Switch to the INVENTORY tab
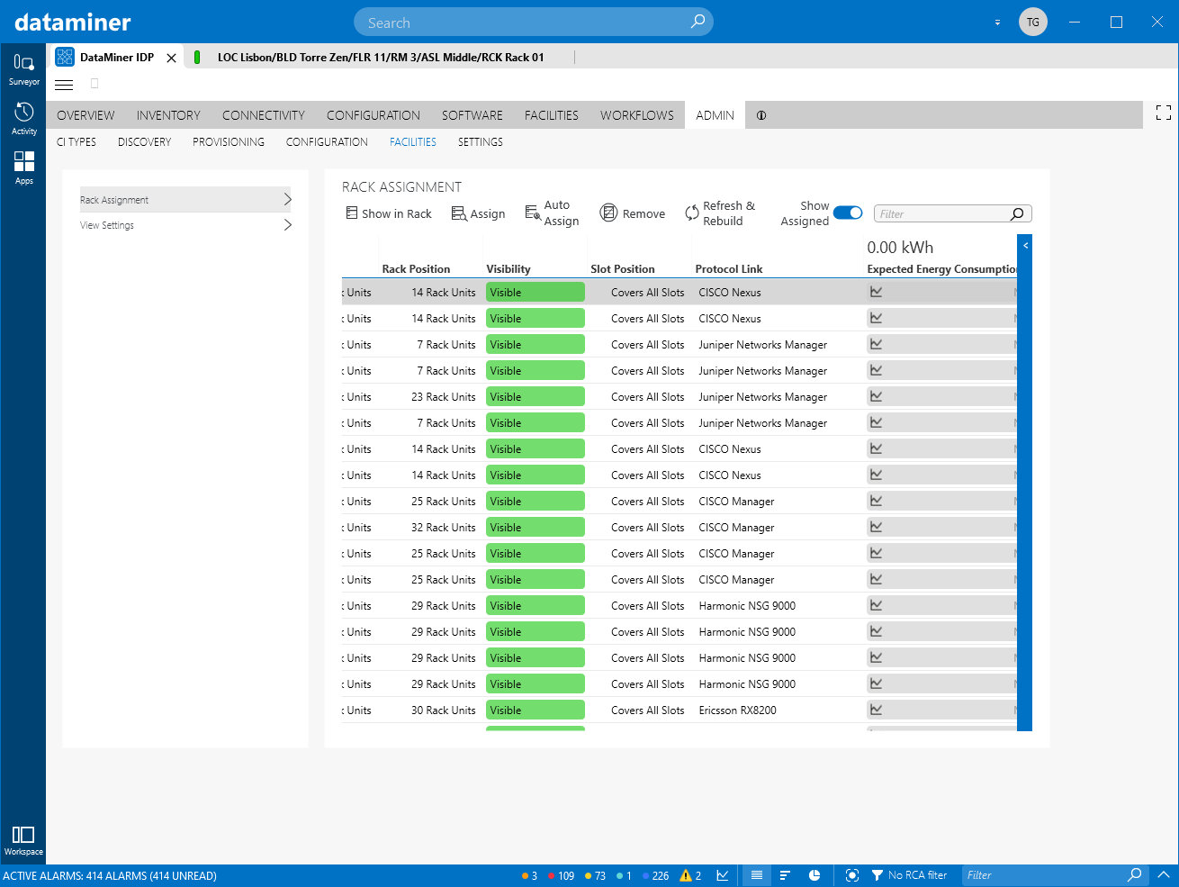The image size is (1179, 887). (168, 115)
